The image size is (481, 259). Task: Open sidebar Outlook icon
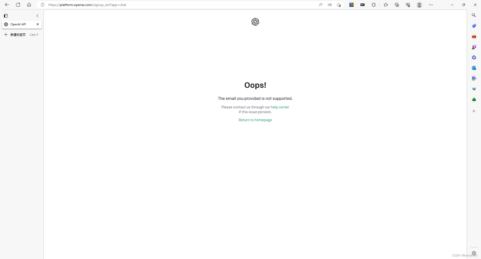(474, 68)
